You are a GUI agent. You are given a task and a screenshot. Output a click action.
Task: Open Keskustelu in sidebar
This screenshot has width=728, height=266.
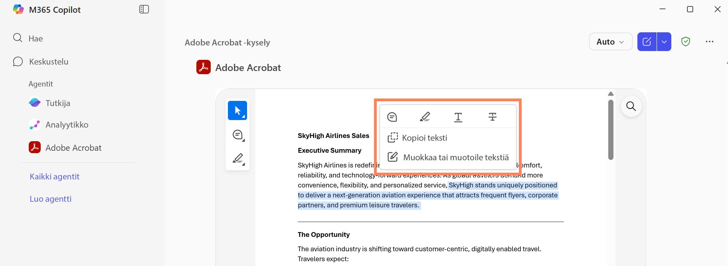coord(41,61)
